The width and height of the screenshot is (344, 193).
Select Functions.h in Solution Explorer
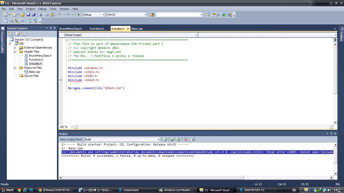click(36, 60)
